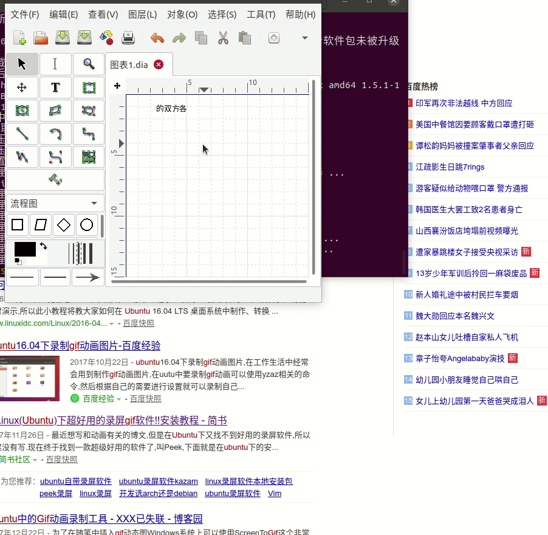Viewport: 548px width, 535px height.
Task: Pick the Magnify zoom tool
Action: pyautogui.click(x=88, y=64)
